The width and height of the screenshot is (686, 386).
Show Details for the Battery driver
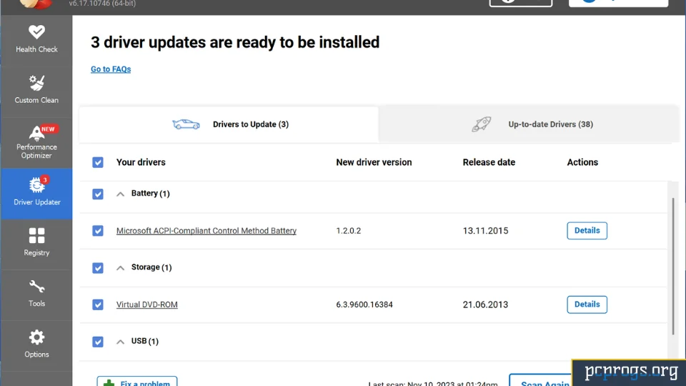pos(587,231)
